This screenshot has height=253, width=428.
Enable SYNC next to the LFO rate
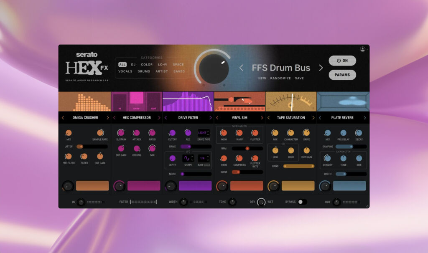coord(207,164)
